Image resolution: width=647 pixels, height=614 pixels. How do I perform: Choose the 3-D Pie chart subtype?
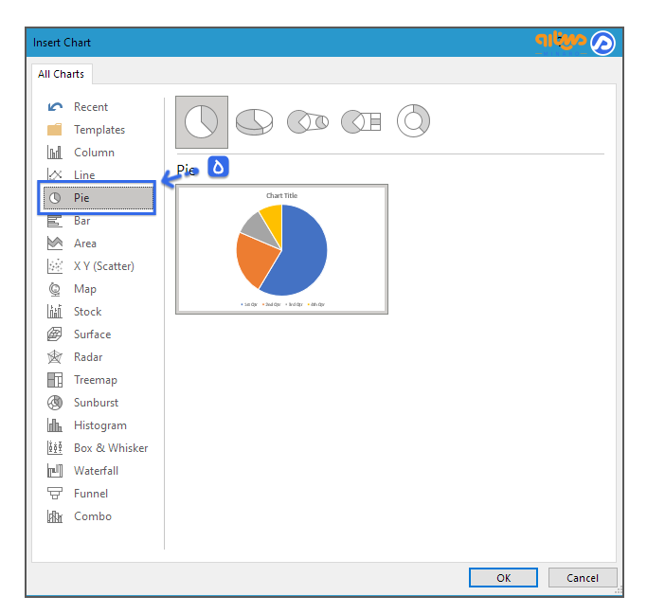click(x=254, y=121)
